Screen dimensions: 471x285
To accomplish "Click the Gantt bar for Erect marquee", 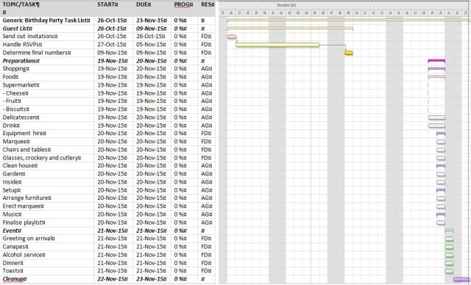I will pyautogui.click(x=441, y=206).
